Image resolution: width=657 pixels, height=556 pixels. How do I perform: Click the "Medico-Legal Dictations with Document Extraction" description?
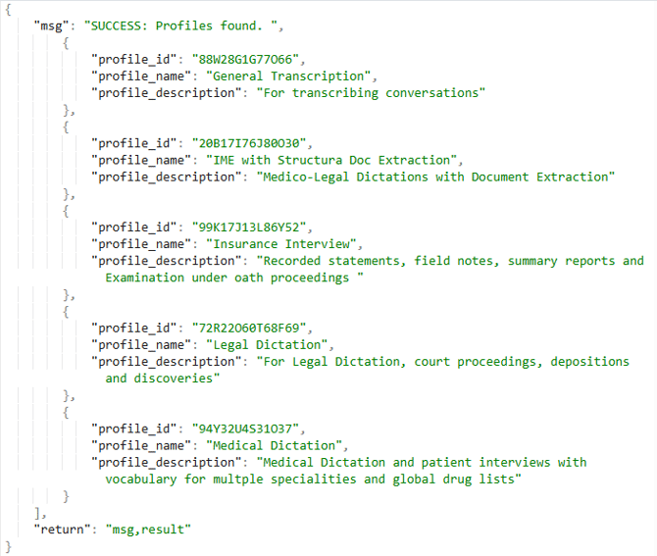coord(435,177)
